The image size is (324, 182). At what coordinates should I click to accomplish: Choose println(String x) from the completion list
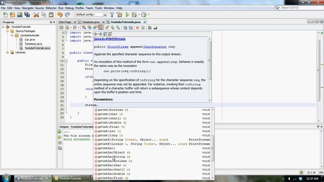(152, 157)
